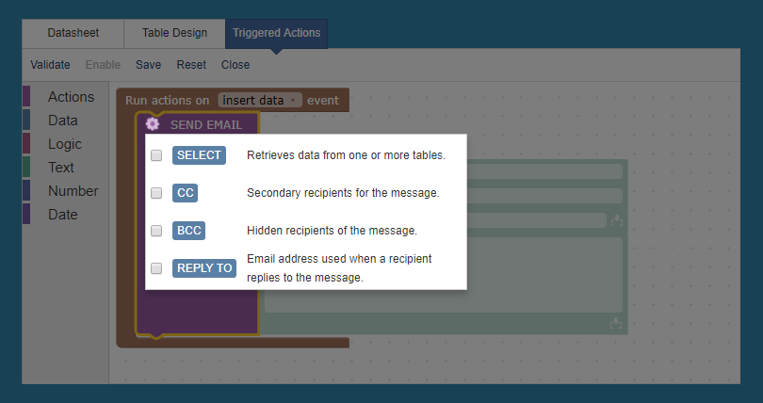Viewport: 763px width, 403px height.
Task: Click the BCC option badge
Action: coord(188,231)
